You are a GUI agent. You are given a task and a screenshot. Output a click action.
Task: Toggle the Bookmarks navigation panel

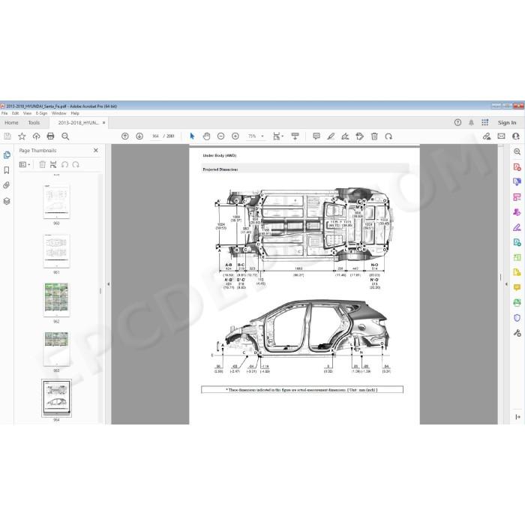(x=6, y=170)
